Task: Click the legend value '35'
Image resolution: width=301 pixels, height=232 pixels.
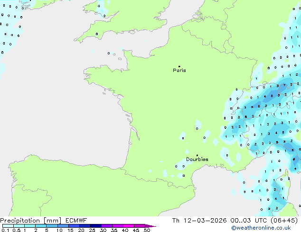Action: pyautogui.click(x=114, y=230)
